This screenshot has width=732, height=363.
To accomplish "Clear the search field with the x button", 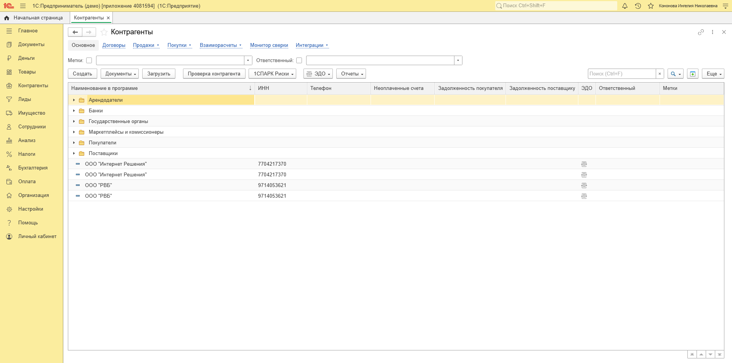I will point(660,74).
